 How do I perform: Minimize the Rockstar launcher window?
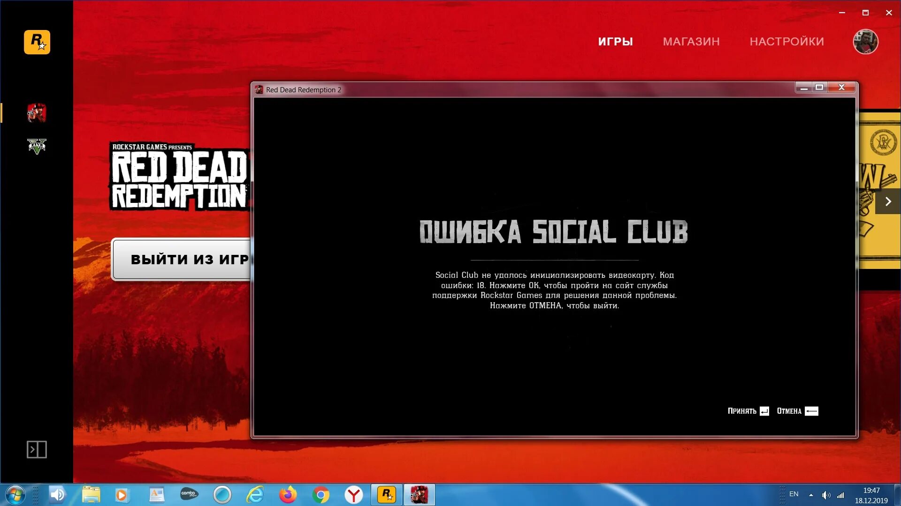(x=842, y=13)
